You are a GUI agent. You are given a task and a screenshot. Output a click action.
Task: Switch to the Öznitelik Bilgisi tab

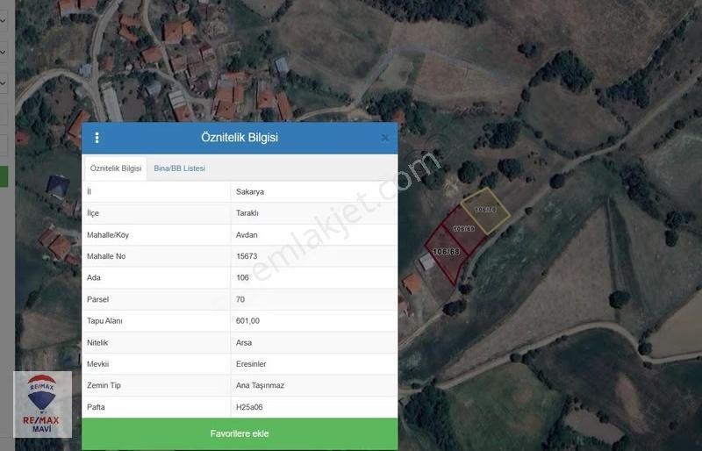click(116, 168)
